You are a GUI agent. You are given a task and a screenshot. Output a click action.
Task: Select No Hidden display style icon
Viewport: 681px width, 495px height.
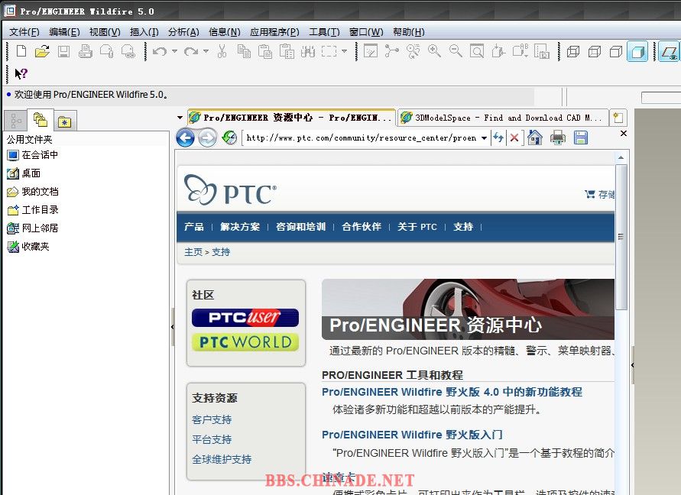[x=616, y=52]
